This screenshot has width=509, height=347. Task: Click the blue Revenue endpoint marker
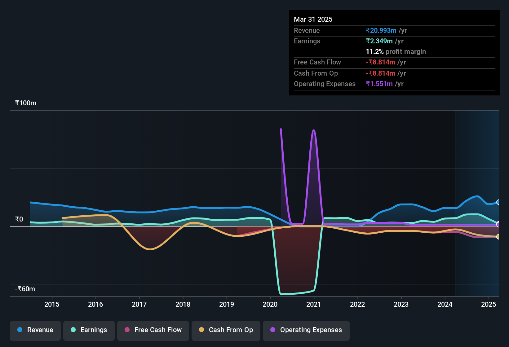tap(498, 202)
